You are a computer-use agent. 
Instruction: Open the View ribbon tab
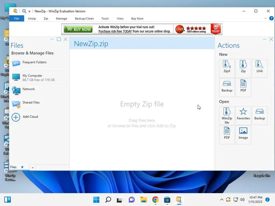pyautogui.click(x=120, y=19)
